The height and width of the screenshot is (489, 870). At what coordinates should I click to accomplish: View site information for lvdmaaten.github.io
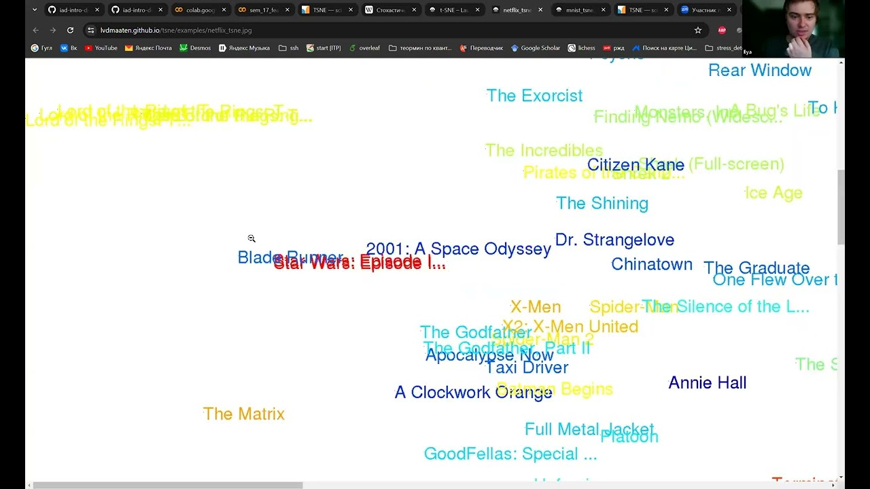click(x=91, y=31)
